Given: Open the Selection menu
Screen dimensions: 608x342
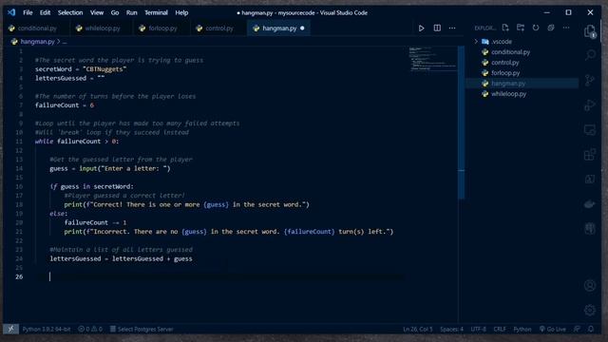Looking at the screenshot, I should tap(70, 12).
